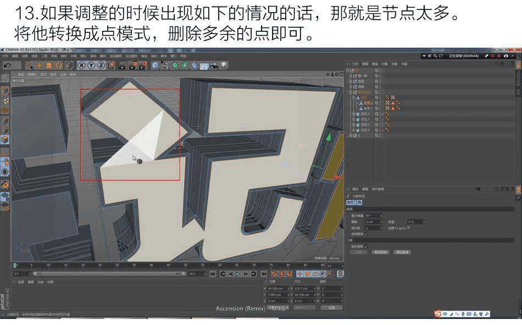This screenshot has height=325, width=522.
Task: Toggle the S snap icon in sidebar
Action: click(4, 172)
